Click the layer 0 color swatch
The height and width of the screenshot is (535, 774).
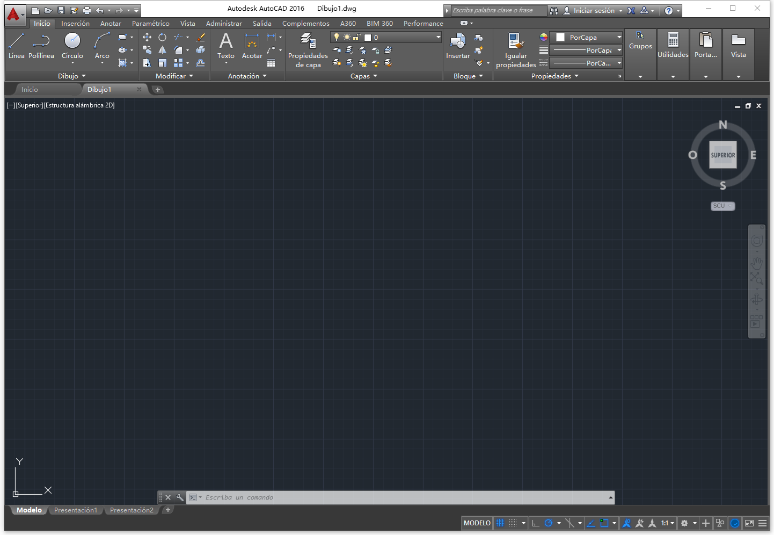[x=368, y=37]
